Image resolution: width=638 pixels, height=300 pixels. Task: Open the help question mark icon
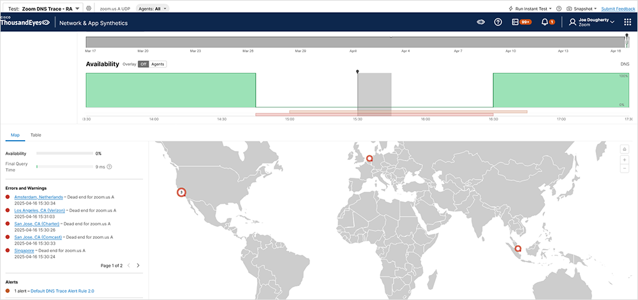pos(498,22)
